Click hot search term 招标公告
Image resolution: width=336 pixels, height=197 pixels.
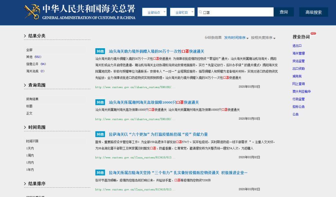pyautogui.click(x=298, y=106)
